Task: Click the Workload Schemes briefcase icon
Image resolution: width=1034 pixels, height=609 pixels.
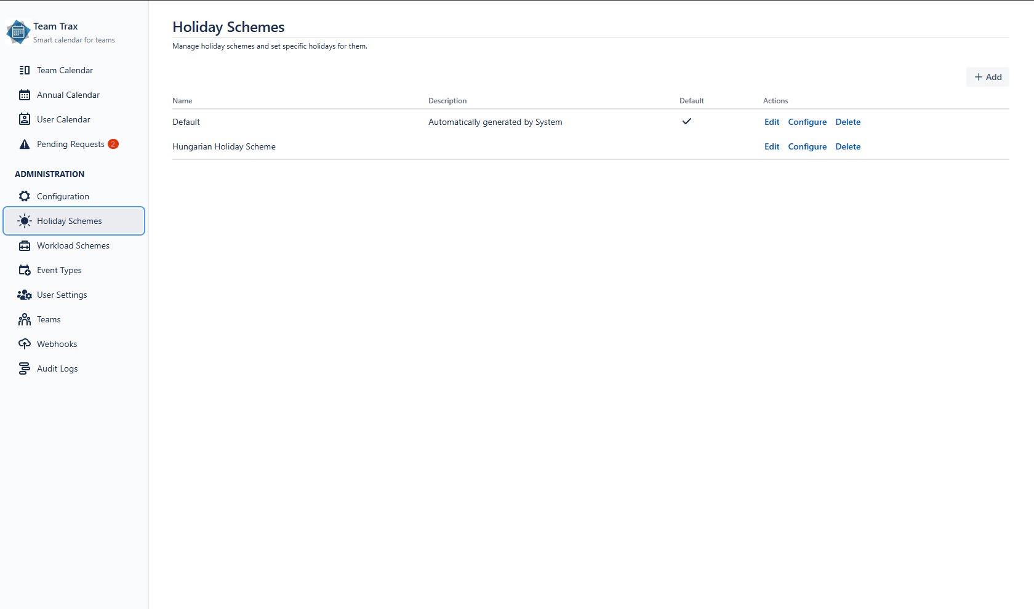Action: [25, 245]
